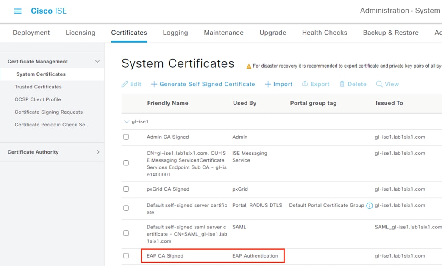442x266 pixels.
Task: Select System Certificates in sidebar
Action: [41, 74]
